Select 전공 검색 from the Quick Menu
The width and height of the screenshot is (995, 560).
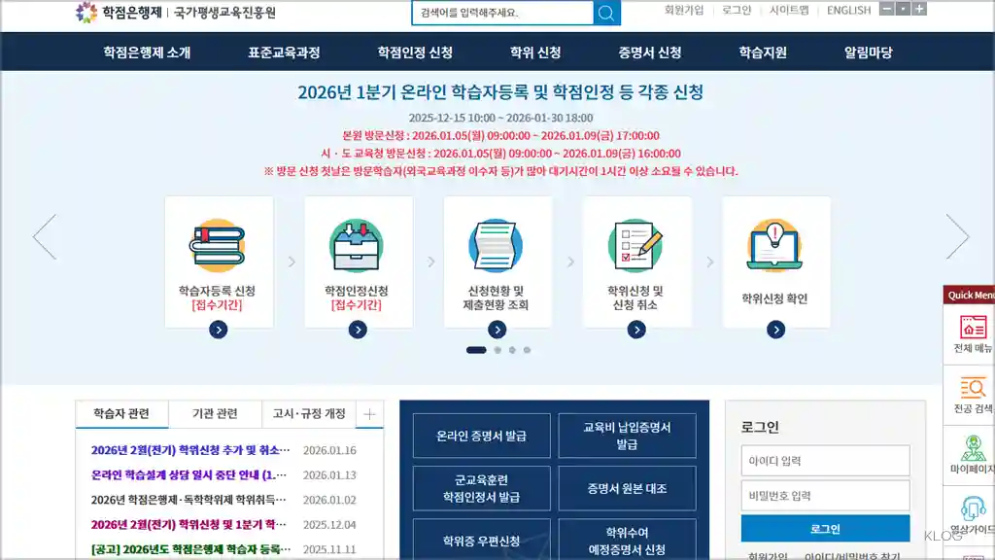(x=970, y=392)
